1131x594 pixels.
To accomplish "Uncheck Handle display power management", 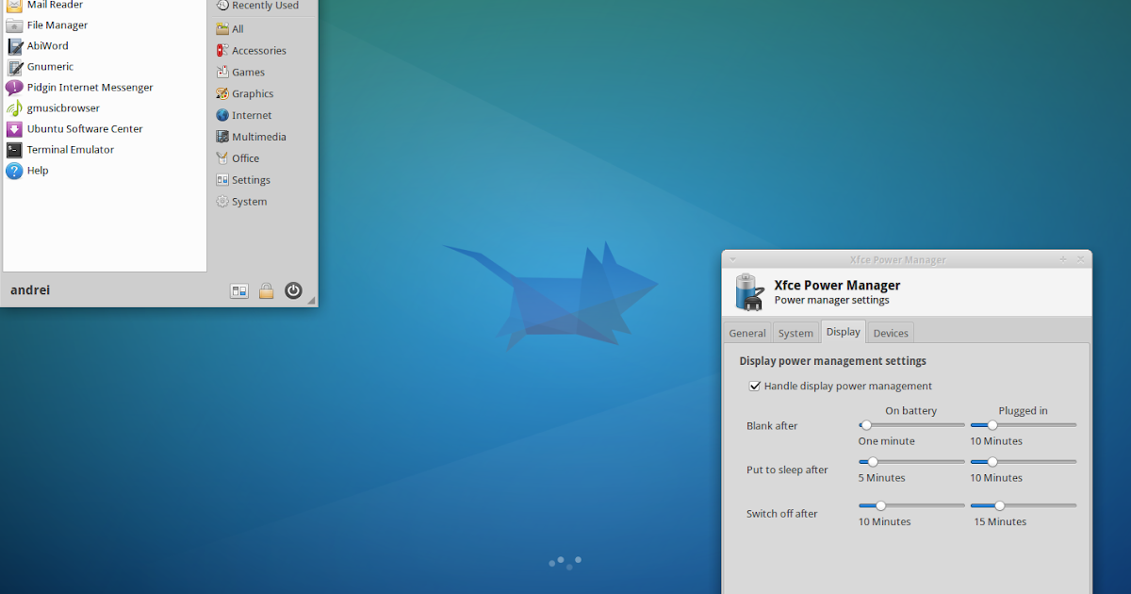I will pyautogui.click(x=755, y=386).
